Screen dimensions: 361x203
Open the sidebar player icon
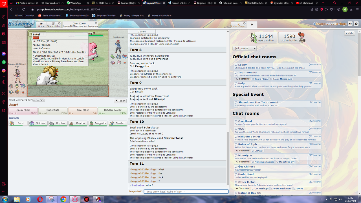pyautogui.click(x=4, y=82)
